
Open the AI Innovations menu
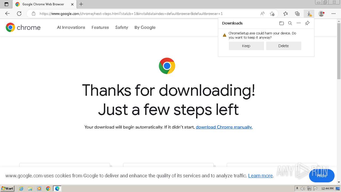(71, 27)
